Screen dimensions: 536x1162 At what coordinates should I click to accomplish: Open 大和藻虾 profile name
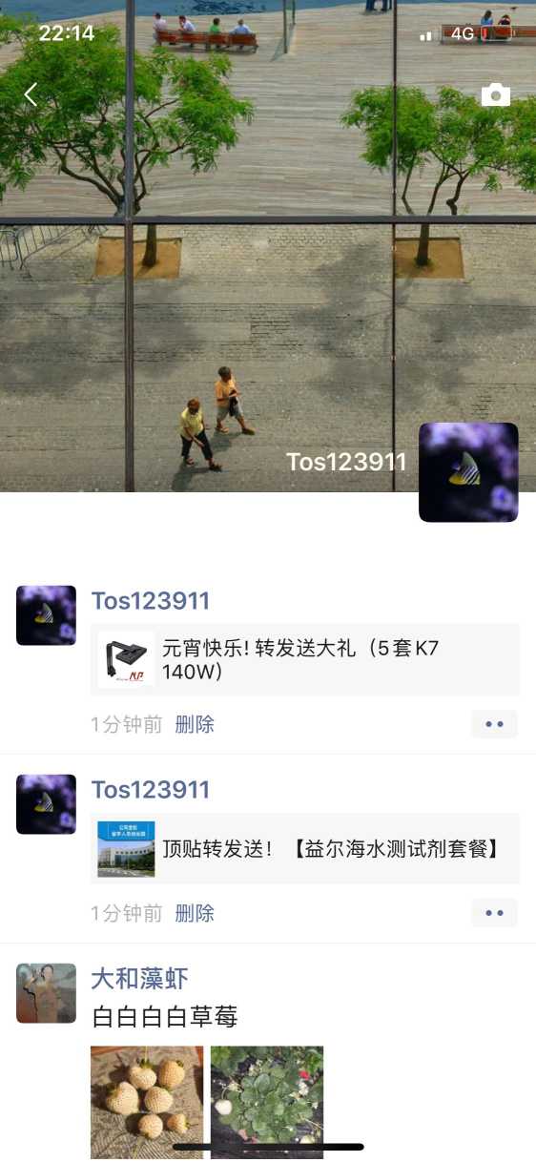(139, 978)
